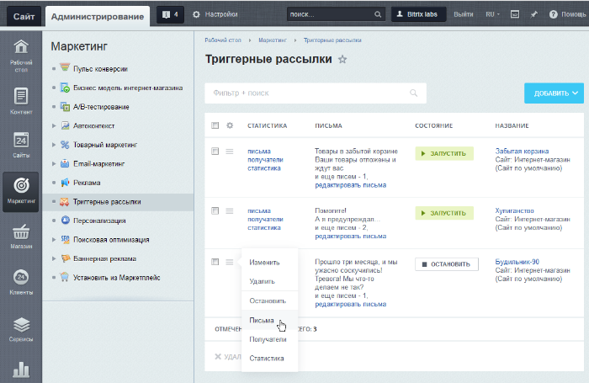Check the Забытая корзина row checkbox

(215, 151)
